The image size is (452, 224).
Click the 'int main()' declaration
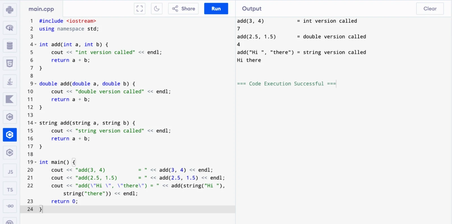(54, 162)
